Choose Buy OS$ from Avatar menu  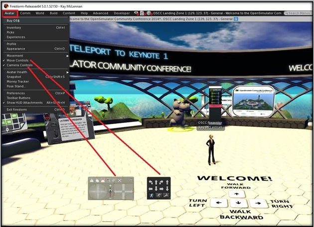(x=36, y=20)
